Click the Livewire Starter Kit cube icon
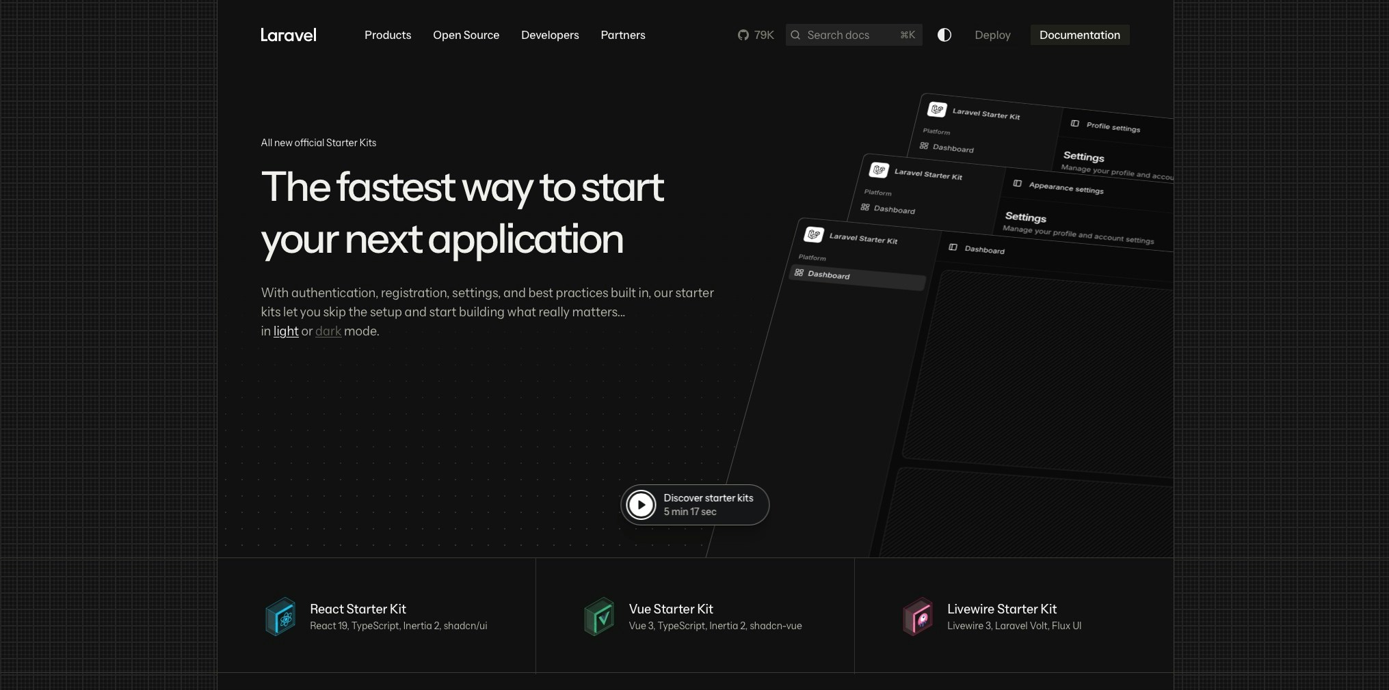This screenshot has width=1389, height=690. 918,617
